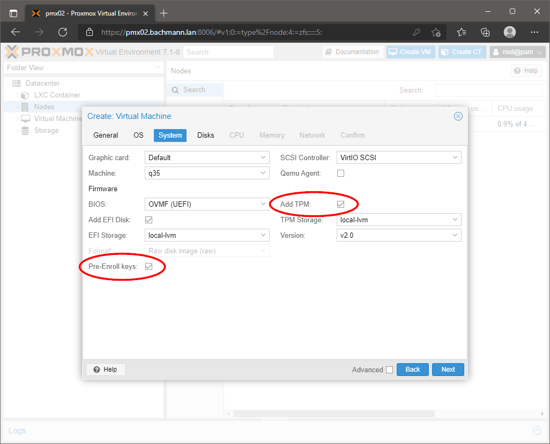Click the browser refresh icon
Viewport: 550px width, 444px height.
pos(63,32)
